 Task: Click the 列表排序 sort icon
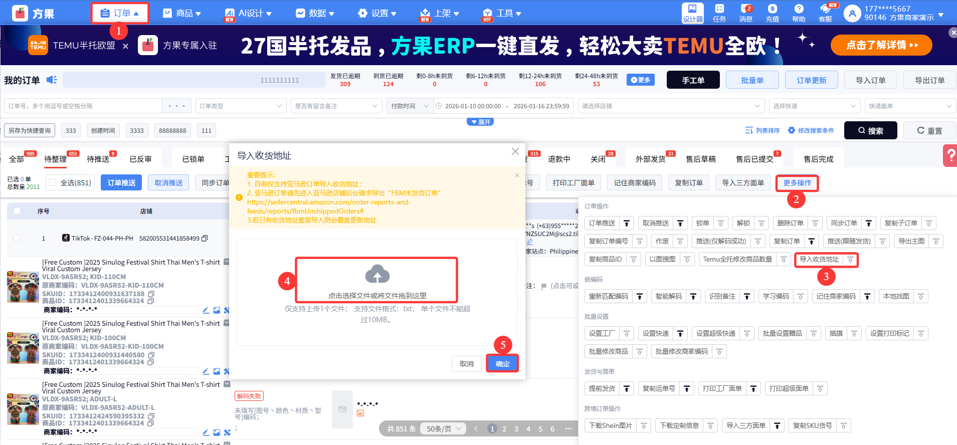click(749, 130)
